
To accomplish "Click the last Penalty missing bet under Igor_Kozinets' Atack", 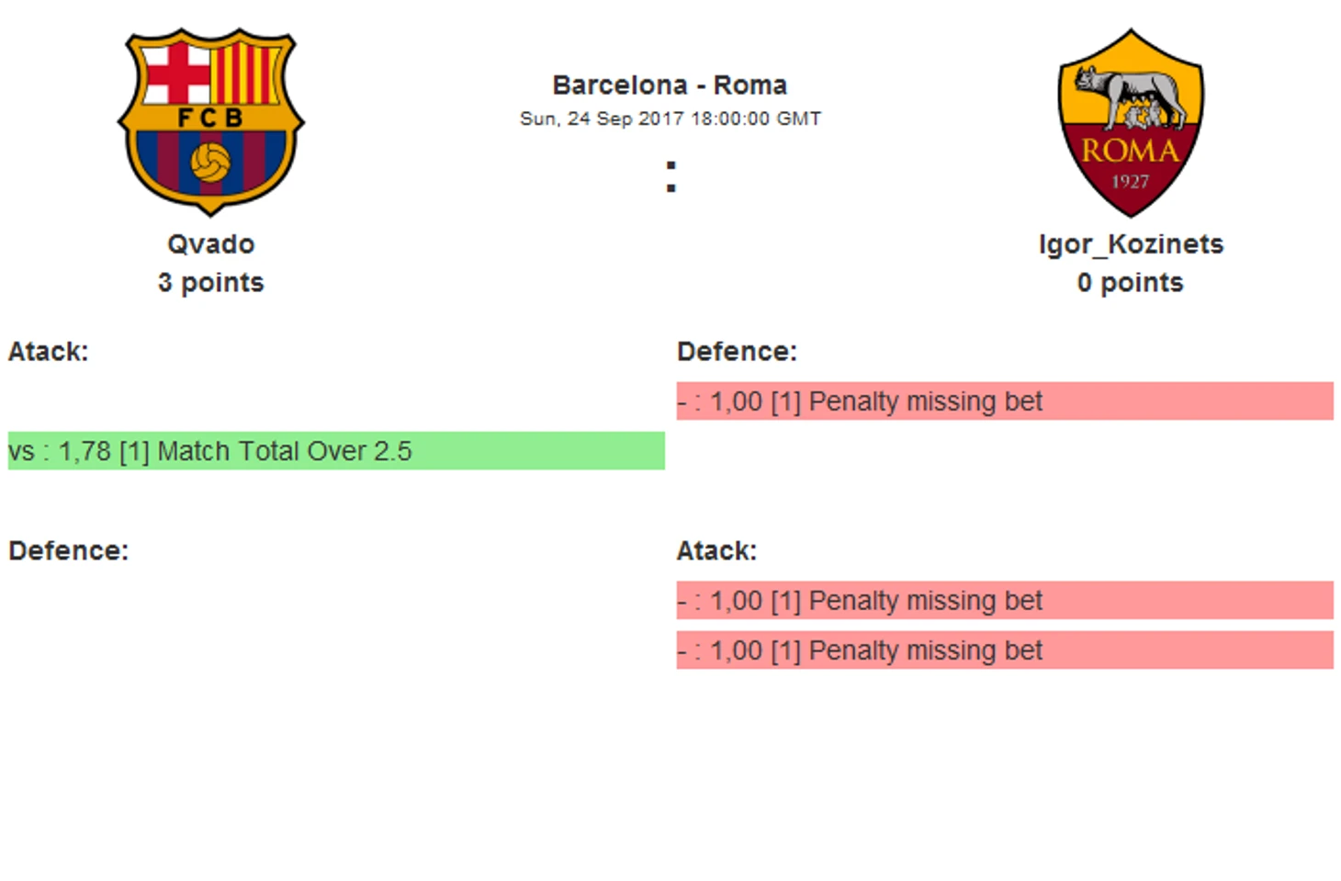I will 925,650.
